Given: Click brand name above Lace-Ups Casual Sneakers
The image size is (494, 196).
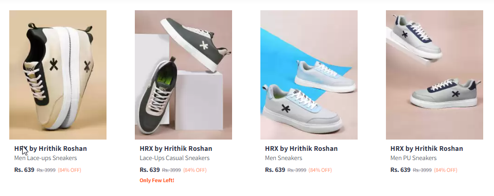Looking at the screenshot, I should coord(176,149).
